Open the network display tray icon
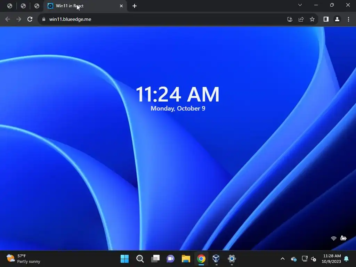Viewport: 356px width, 267px height. point(305,259)
